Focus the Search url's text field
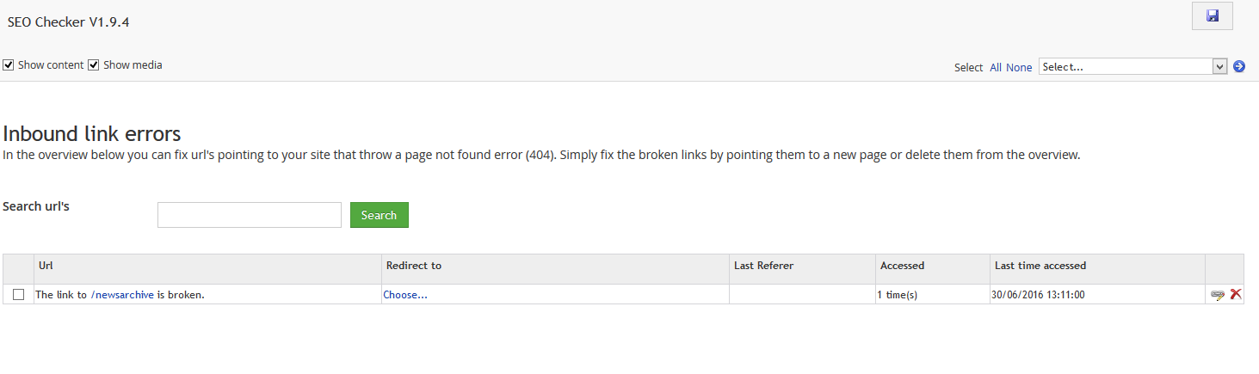Screen dimensions: 1259x374 pyautogui.click(x=250, y=215)
